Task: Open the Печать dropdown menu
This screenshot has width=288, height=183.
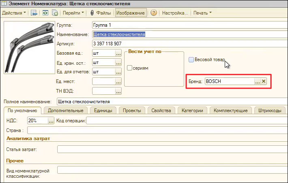Action: click(202, 13)
